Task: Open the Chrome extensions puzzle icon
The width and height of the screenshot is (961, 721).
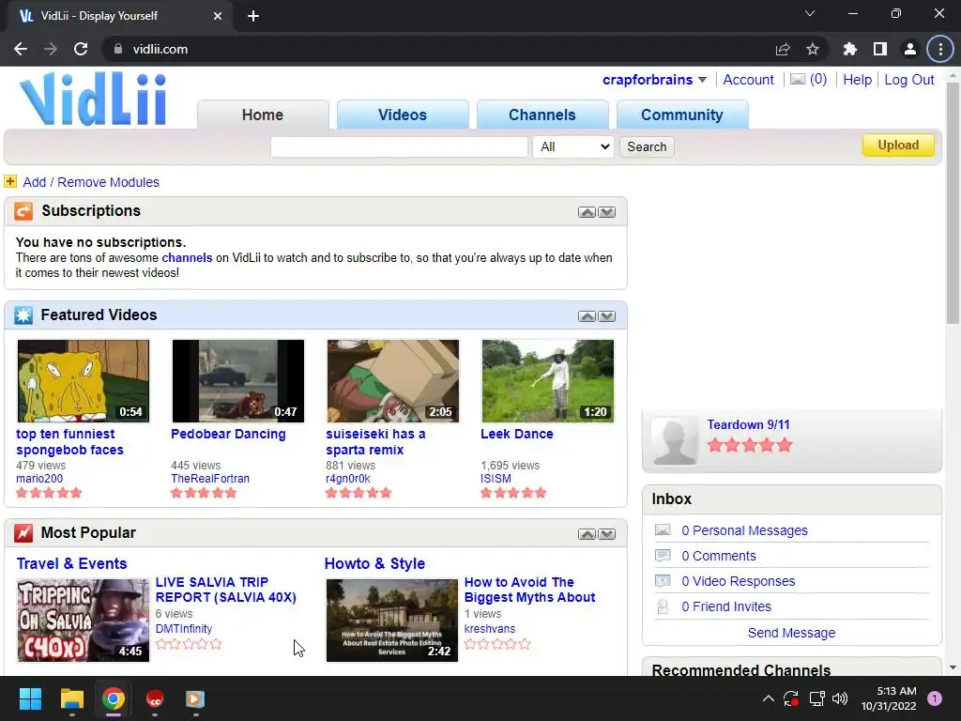Action: click(x=850, y=49)
